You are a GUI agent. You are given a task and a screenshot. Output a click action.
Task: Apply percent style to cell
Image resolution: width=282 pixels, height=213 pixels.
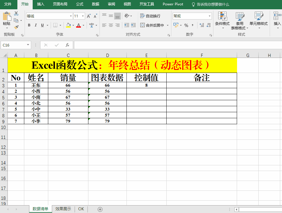tap(186, 25)
